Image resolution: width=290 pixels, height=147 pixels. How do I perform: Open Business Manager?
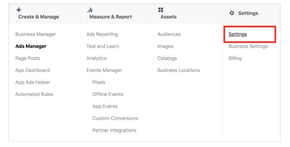tap(35, 34)
